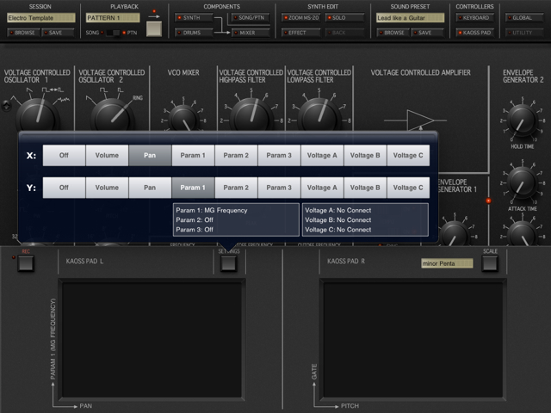This screenshot has width=551, height=413.
Task: Click the Attack Time knob
Action: point(521,182)
